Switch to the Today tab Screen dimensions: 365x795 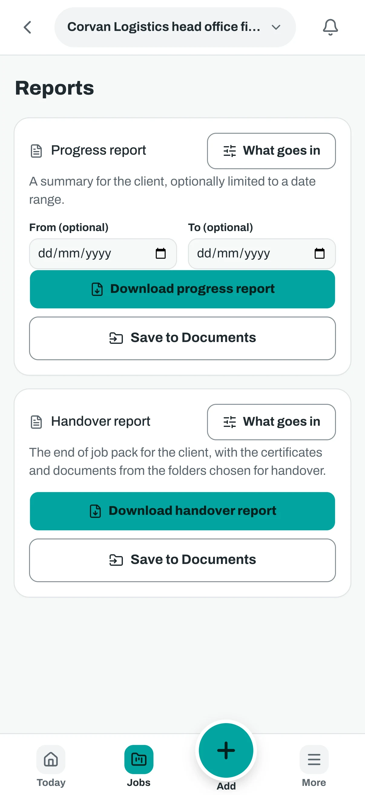[x=51, y=766]
